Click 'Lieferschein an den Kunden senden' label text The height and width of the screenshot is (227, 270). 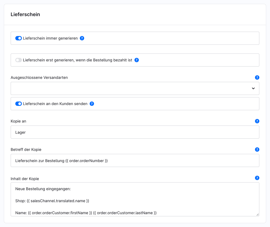[x=55, y=104]
